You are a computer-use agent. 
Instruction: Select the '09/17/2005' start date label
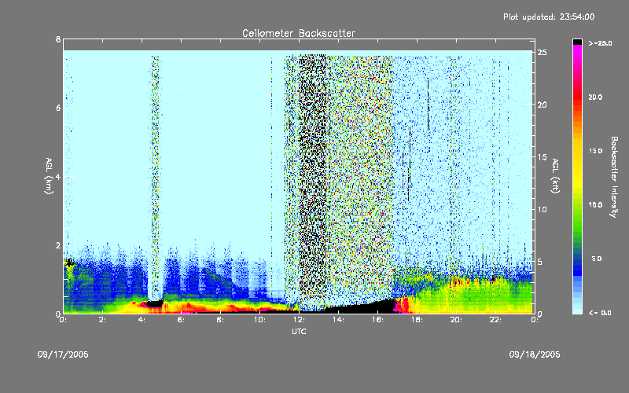pos(63,354)
